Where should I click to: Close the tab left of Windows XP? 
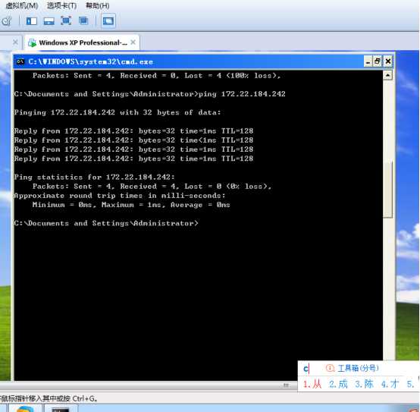tap(15, 42)
